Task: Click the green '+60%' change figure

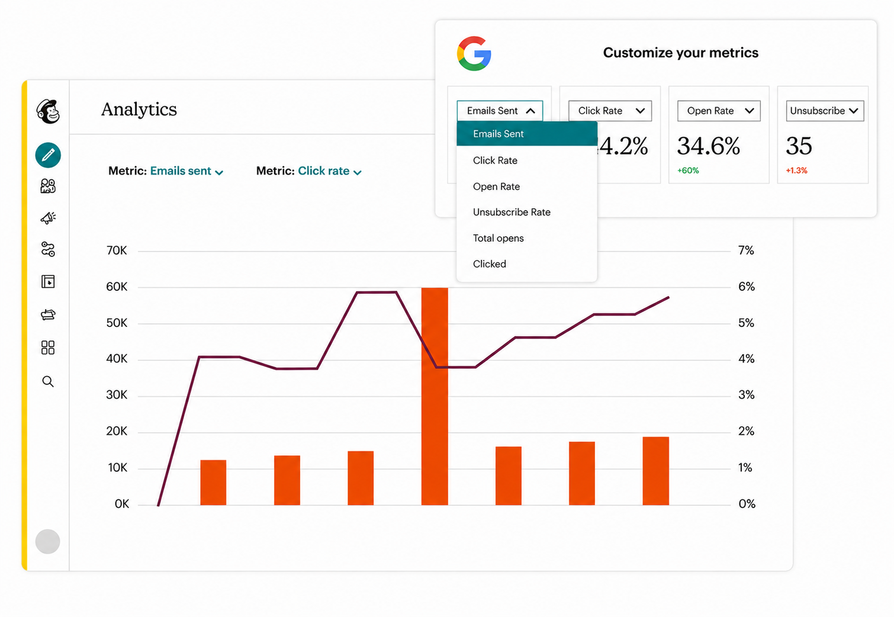Action: (688, 171)
